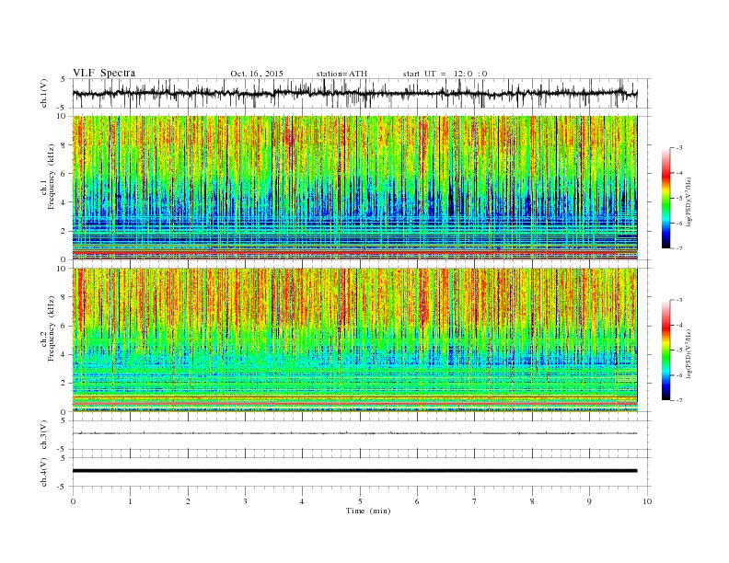The width and height of the screenshot is (729, 563).
Task: Click the "1" tick label on the time axis
Action: pyautogui.click(x=130, y=501)
